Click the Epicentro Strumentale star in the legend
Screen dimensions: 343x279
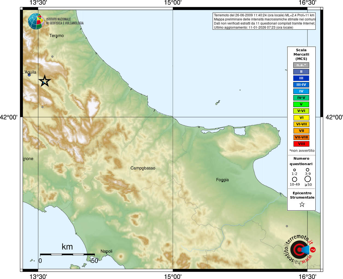tap(302, 204)
